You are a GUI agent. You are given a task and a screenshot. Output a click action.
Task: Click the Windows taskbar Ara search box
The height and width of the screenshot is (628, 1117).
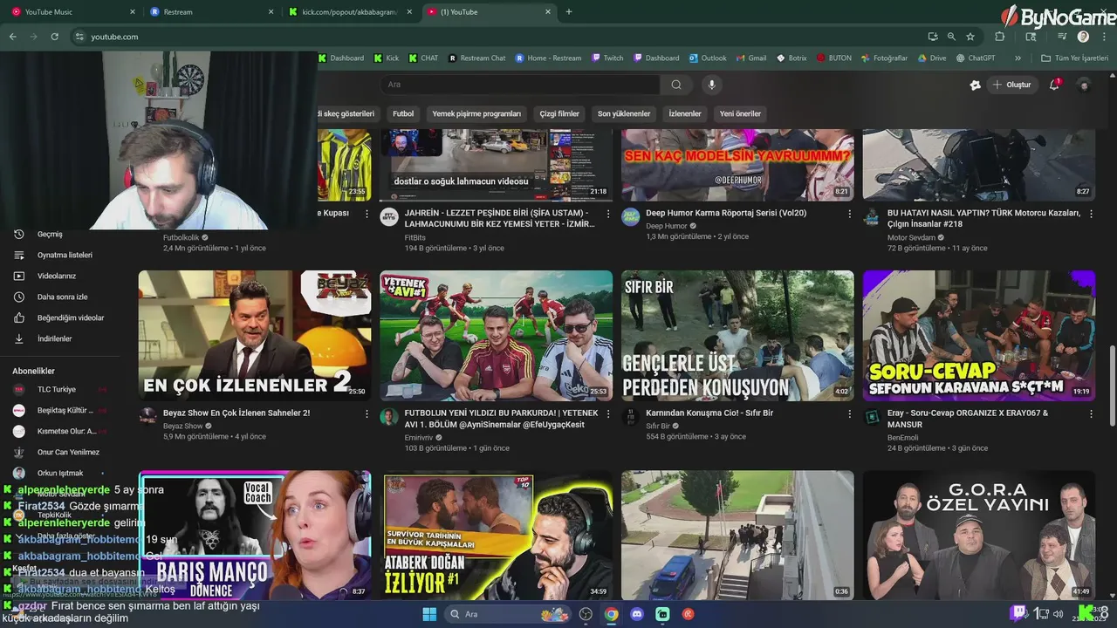509,614
